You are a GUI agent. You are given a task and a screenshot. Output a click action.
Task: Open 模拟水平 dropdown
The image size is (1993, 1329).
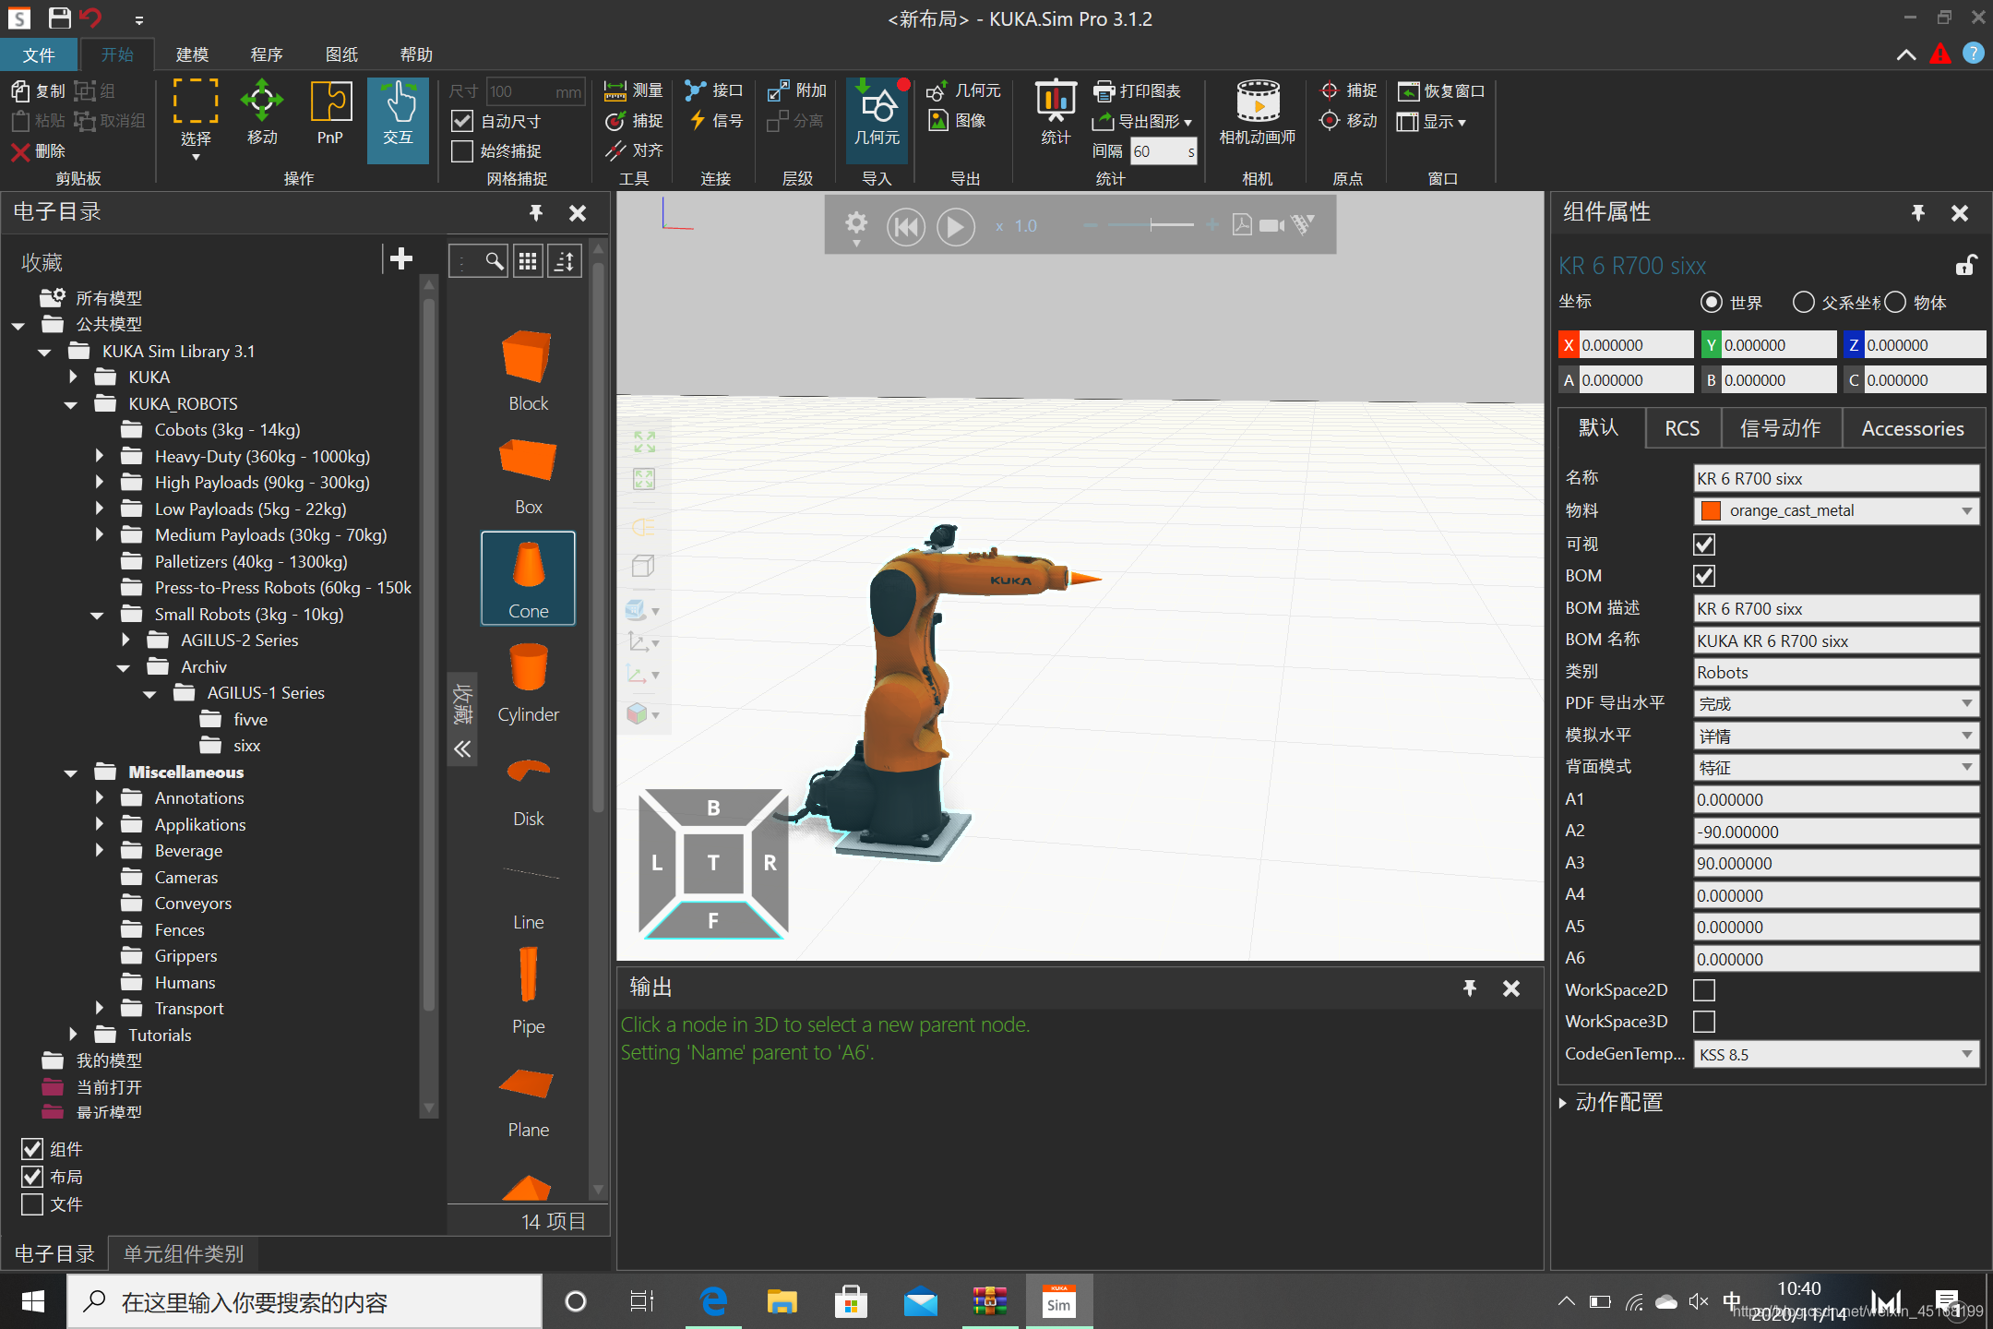point(1836,736)
